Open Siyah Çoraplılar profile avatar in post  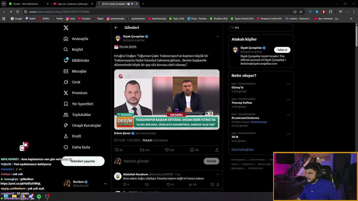coord(118,38)
